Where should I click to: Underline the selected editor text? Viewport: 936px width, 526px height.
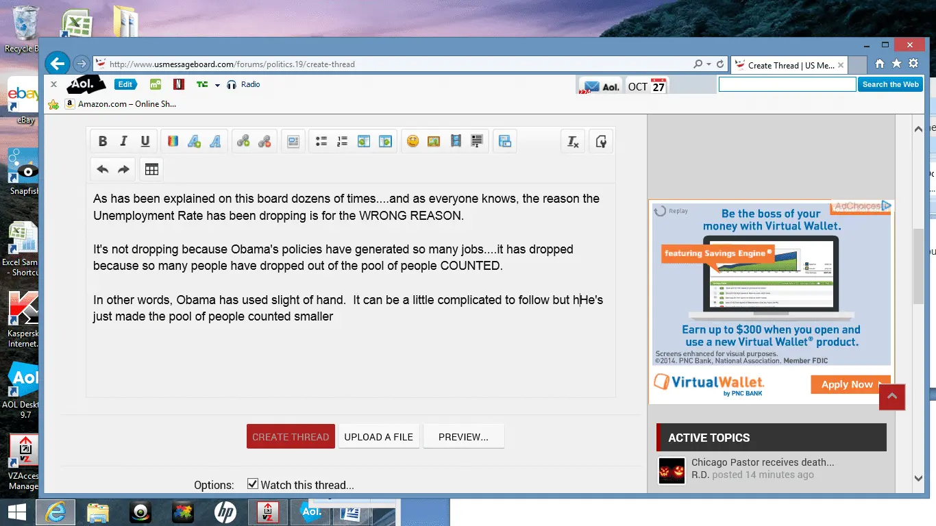click(x=145, y=141)
